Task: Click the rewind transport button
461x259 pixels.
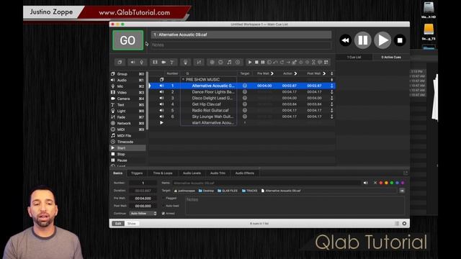Action: click(x=346, y=40)
